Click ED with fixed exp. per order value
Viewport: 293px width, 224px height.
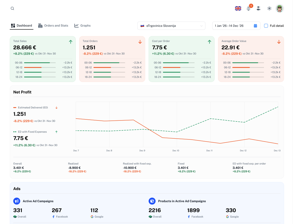[x=238, y=168]
